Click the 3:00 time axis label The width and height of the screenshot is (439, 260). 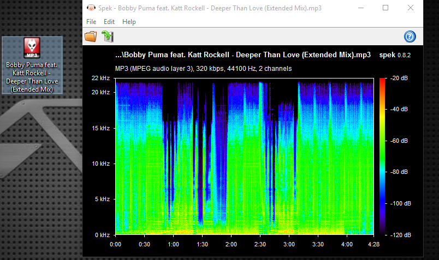[x=289, y=244]
